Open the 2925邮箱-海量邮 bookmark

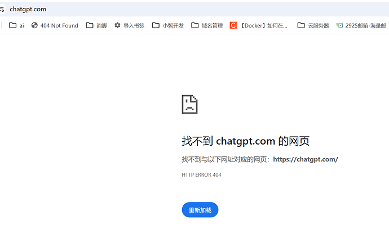click(x=361, y=25)
